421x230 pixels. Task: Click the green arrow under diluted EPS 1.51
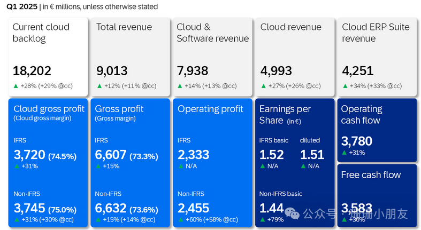pyautogui.click(x=303, y=166)
